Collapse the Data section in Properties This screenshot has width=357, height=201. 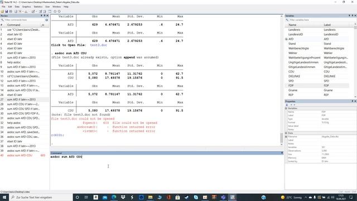[x=286, y=133]
